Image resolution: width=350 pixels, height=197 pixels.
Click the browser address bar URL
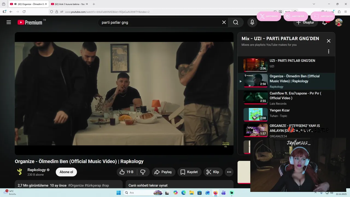(x=107, y=12)
